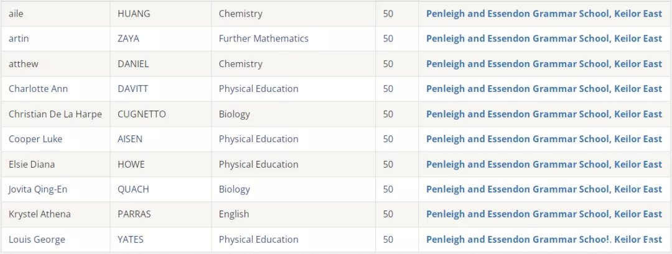This screenshot has height=254, width=672.
Task: Open school link in DAVITT row
Action: pos(544,89)
